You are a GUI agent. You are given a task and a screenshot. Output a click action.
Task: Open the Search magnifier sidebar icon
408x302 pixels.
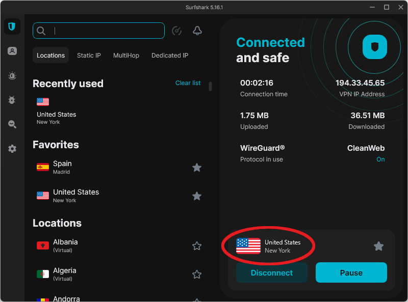coord(12,124)
